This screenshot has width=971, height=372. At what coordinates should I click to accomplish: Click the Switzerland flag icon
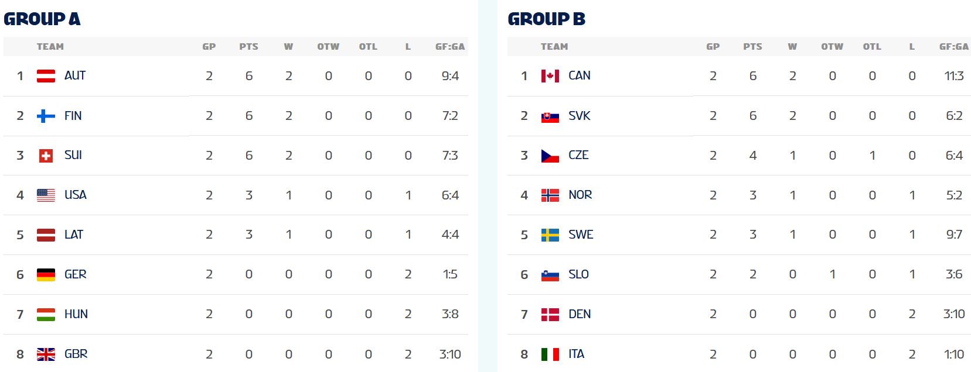46,156
